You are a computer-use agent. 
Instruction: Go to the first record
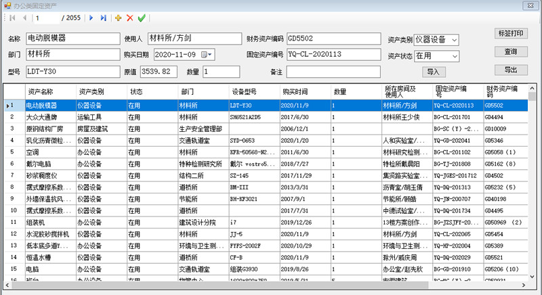12,18
